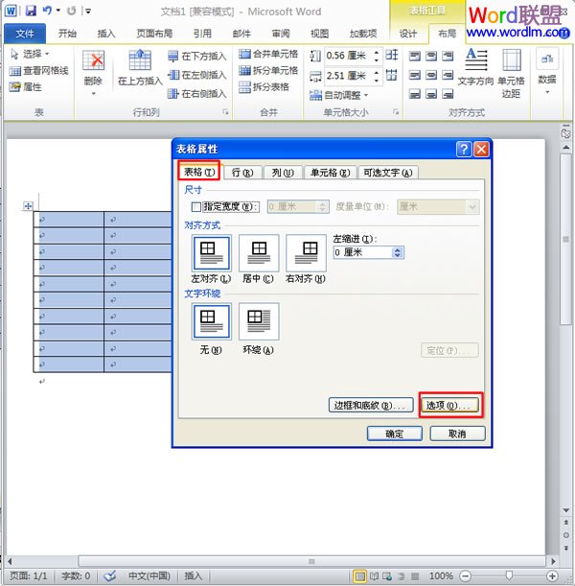
Task: Click the 属性 table properties button
Action: point(26,87)
